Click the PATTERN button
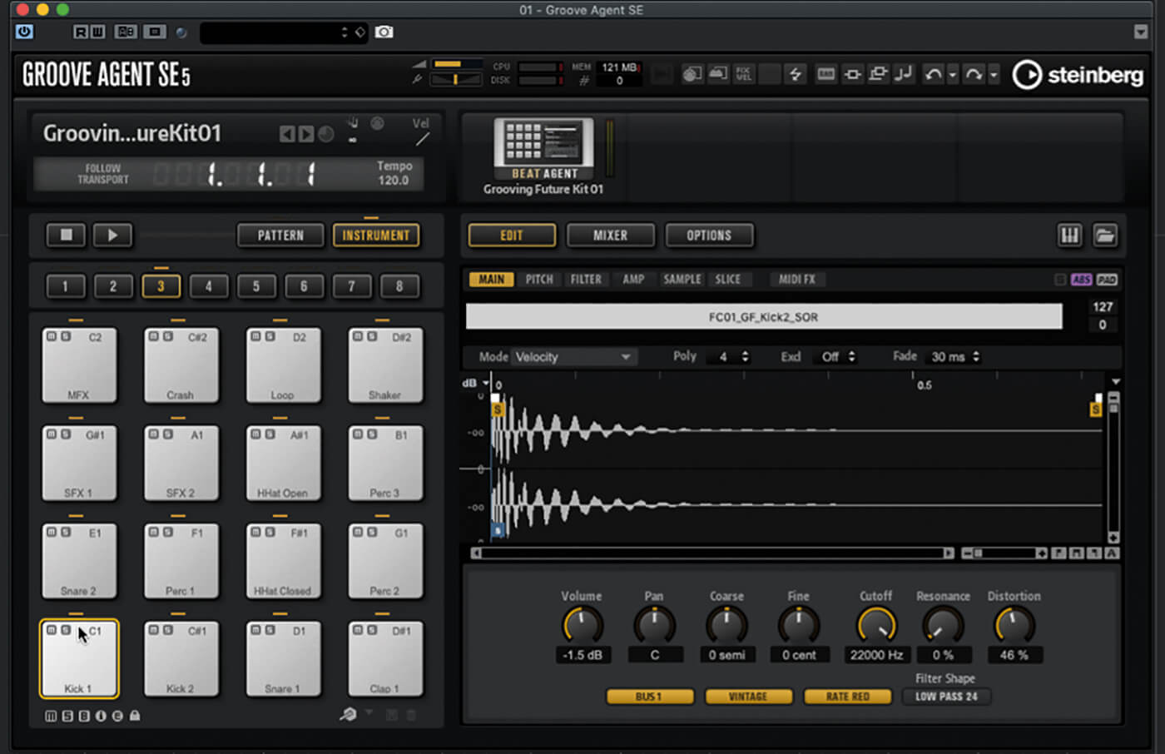Screen dimensions: 1165x754 click(x=280, y=236)
